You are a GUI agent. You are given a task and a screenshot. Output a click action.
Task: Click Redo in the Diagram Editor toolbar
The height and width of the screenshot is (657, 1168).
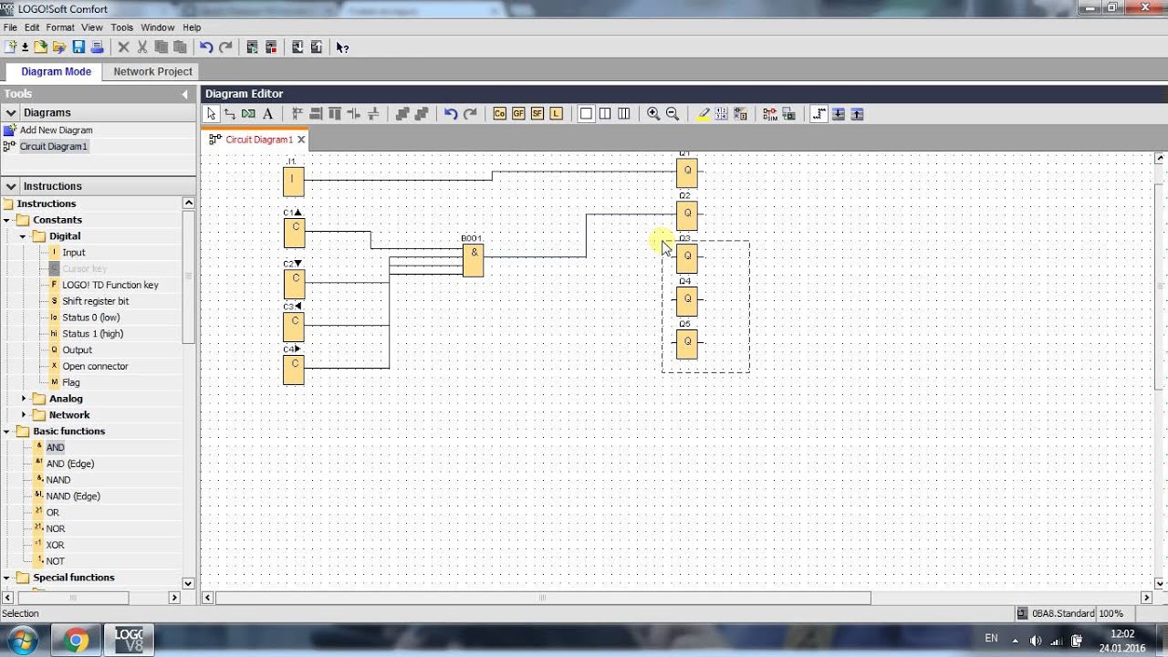470,114
